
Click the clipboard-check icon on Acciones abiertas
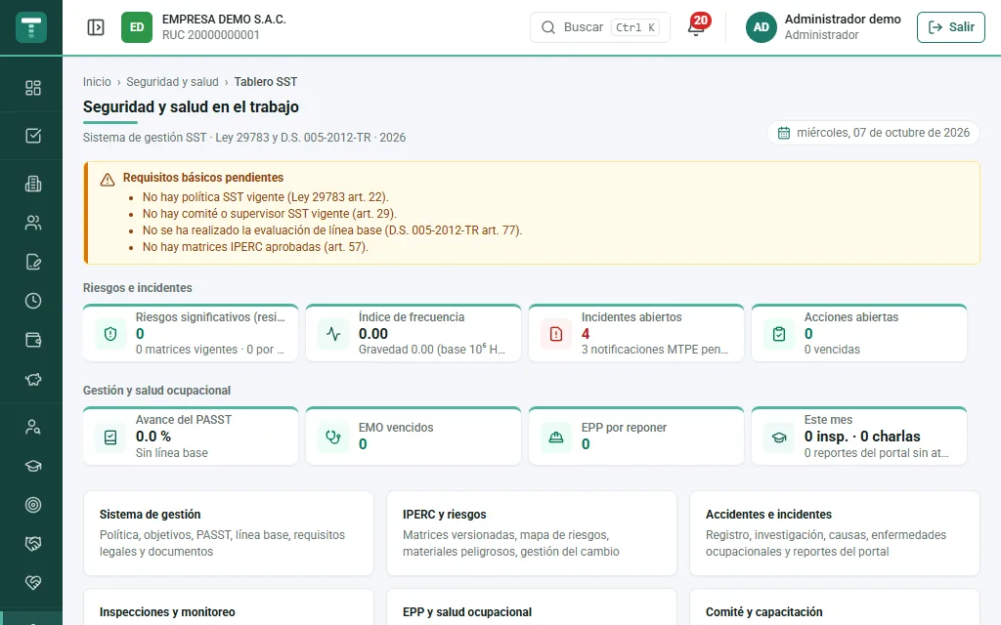point(779,334)
